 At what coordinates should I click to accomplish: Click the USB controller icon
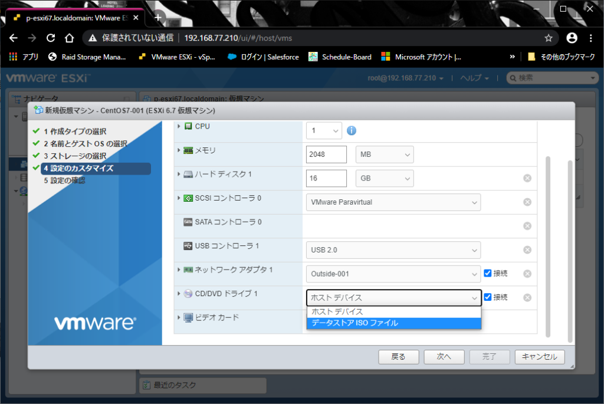click(x=188, y=246)
